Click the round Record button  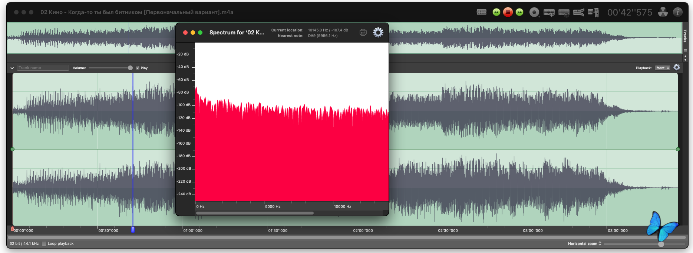pyautogui.click(x=534, y=12)
